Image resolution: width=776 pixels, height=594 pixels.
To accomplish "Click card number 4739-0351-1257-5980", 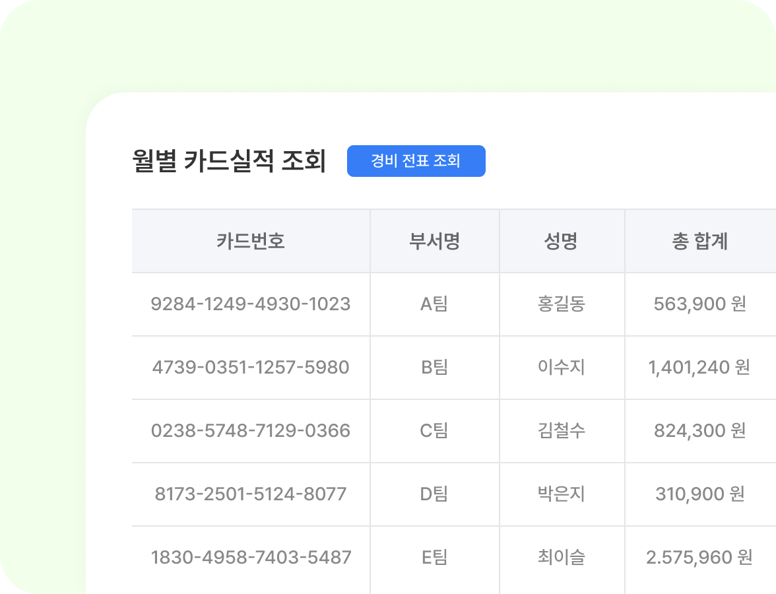I will pyautogui.click(x=251, y=368).
